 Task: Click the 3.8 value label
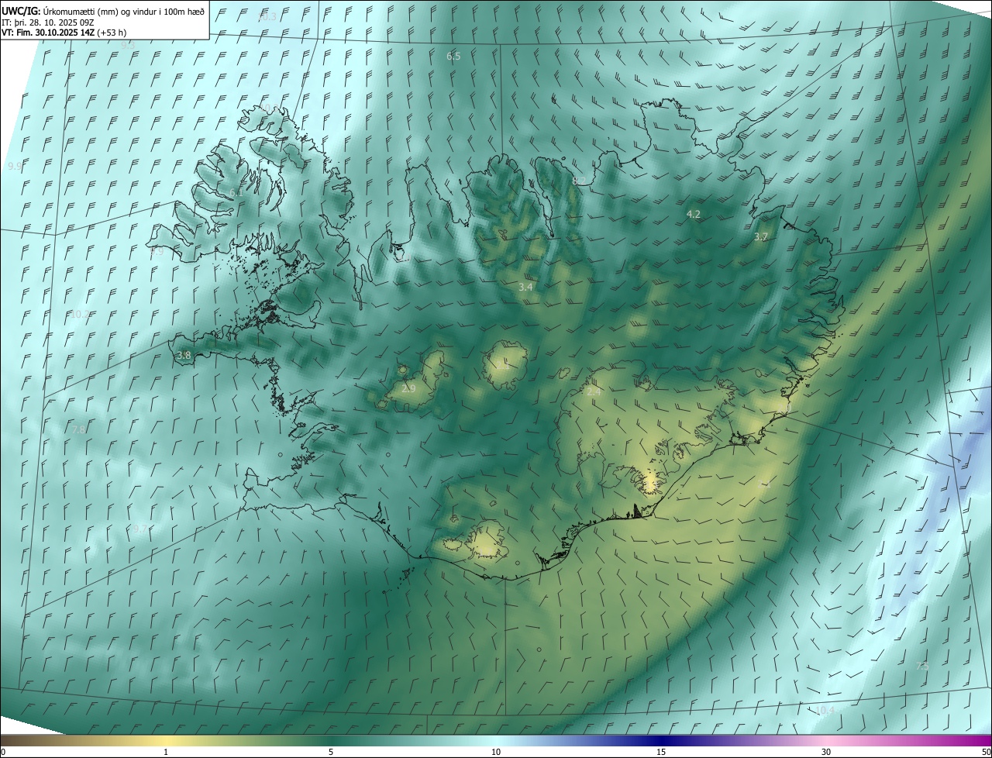(x=184, y=356)
